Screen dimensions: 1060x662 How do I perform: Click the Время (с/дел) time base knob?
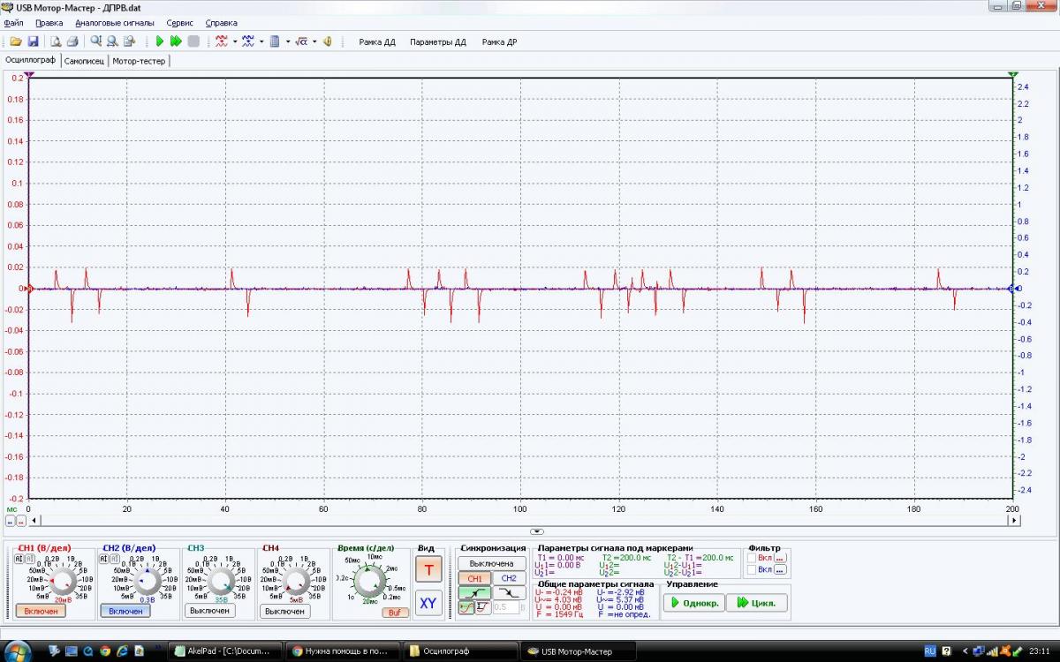370,583
